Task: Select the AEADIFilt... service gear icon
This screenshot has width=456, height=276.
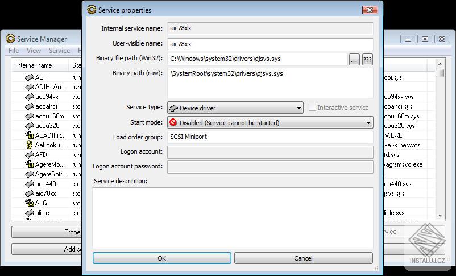Action: pos(30,135)
